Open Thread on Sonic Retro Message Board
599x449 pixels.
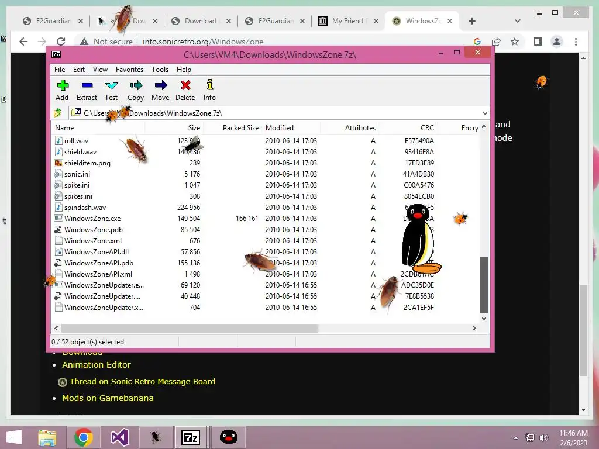142,381
